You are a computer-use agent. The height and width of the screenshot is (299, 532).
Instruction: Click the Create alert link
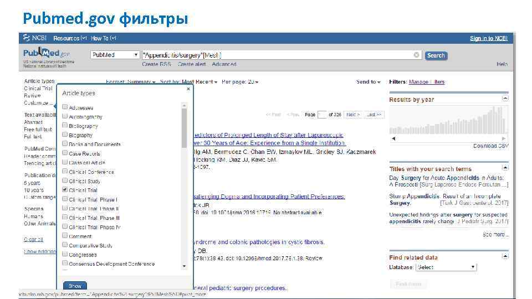192,64
